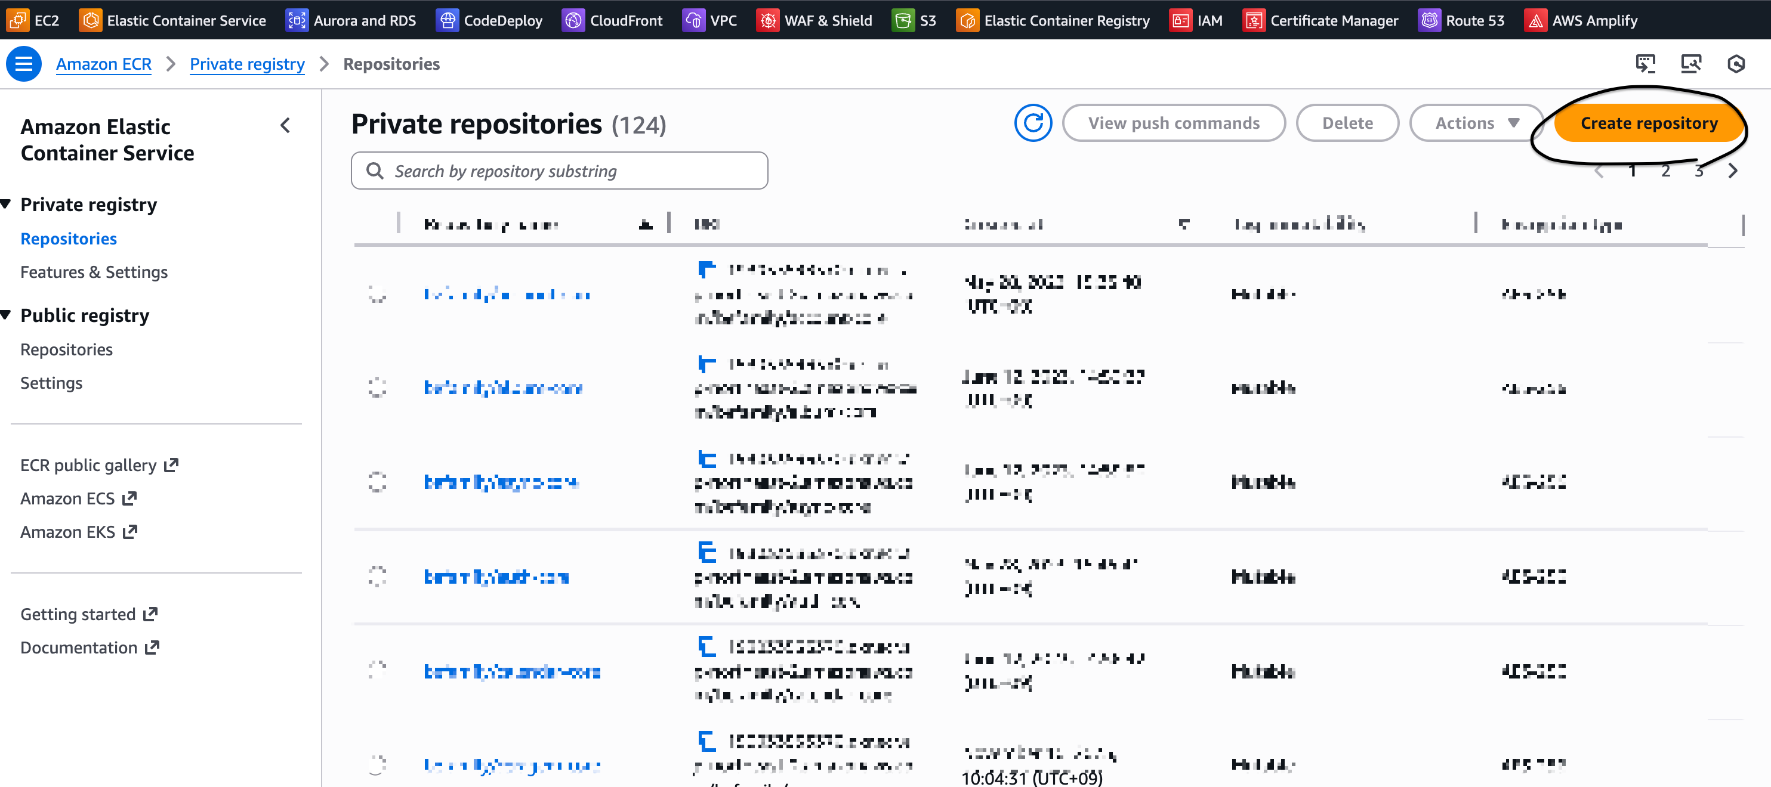
Task: Go to Private registry breadcrumb link
Action: (x=247, y=64)
